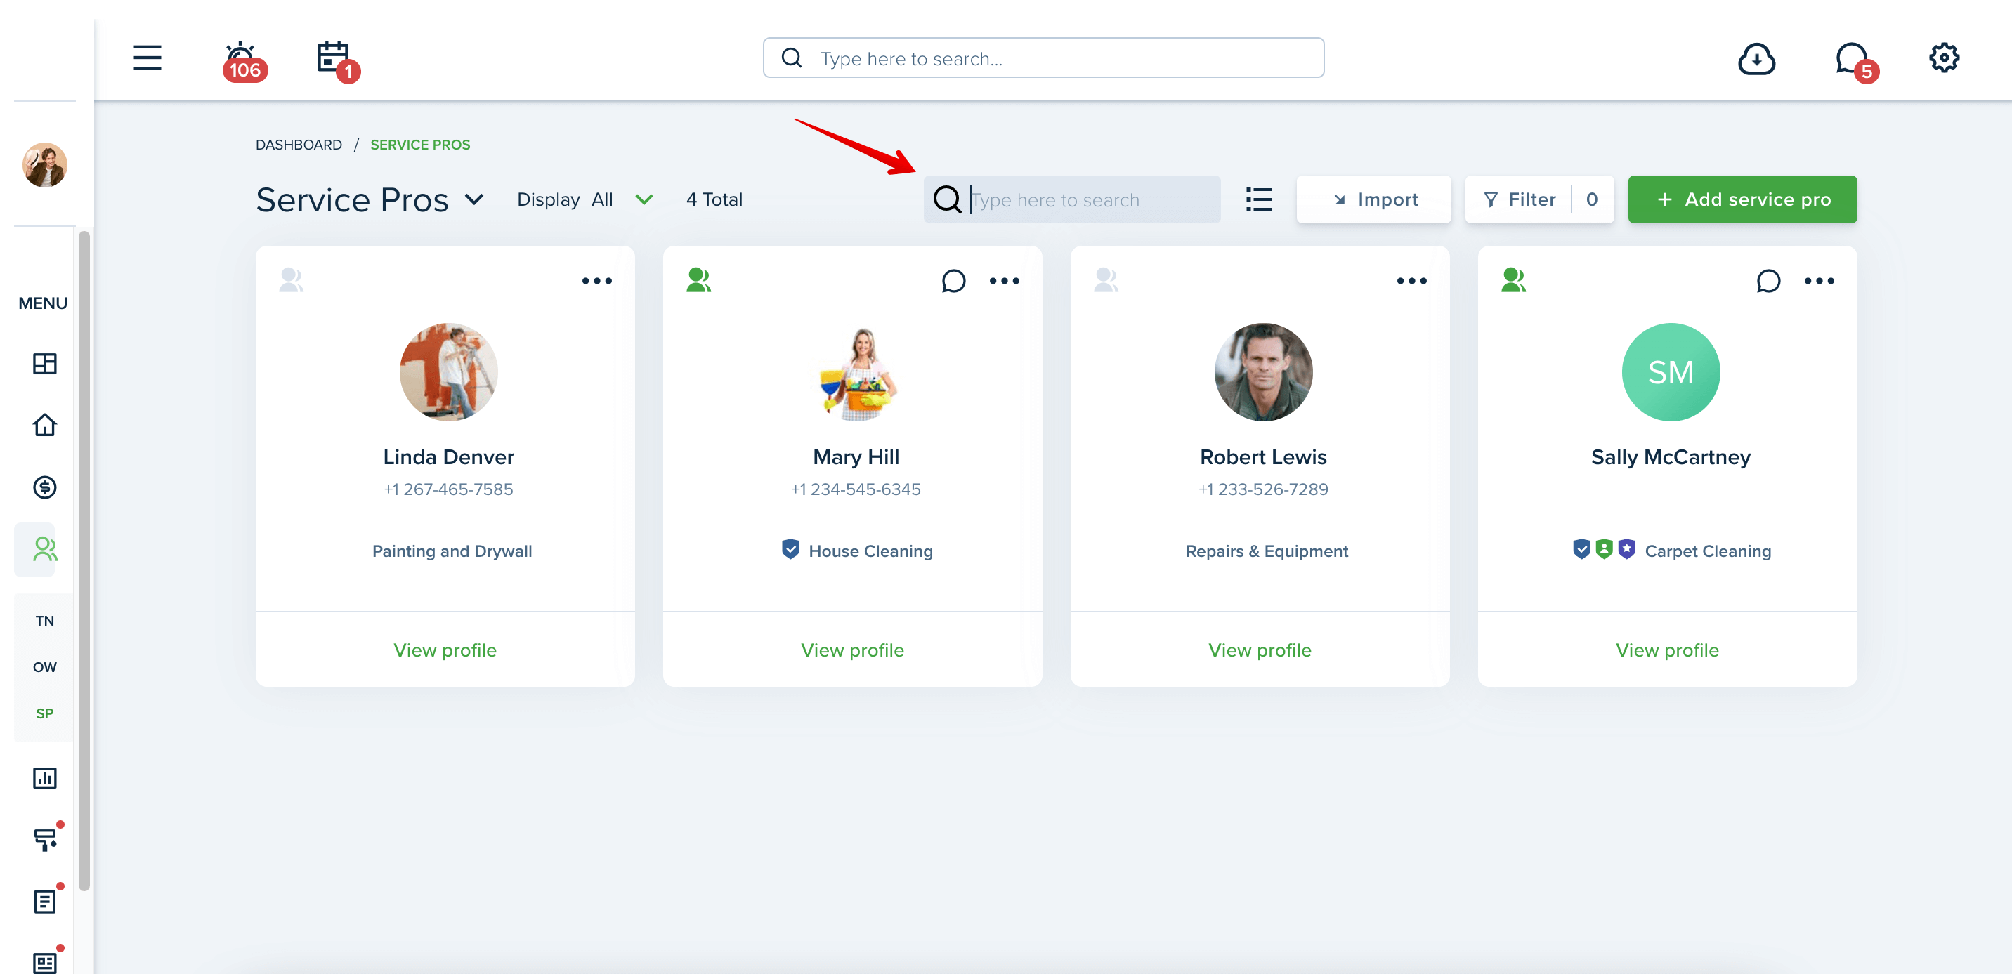Click Sally's green person shield badge
Viewport: 2012px width, 974px height.
1604,549
